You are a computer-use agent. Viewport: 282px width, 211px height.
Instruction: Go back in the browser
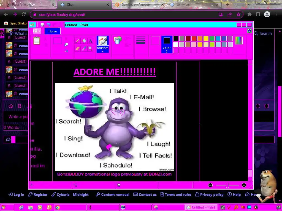point(6,14)
